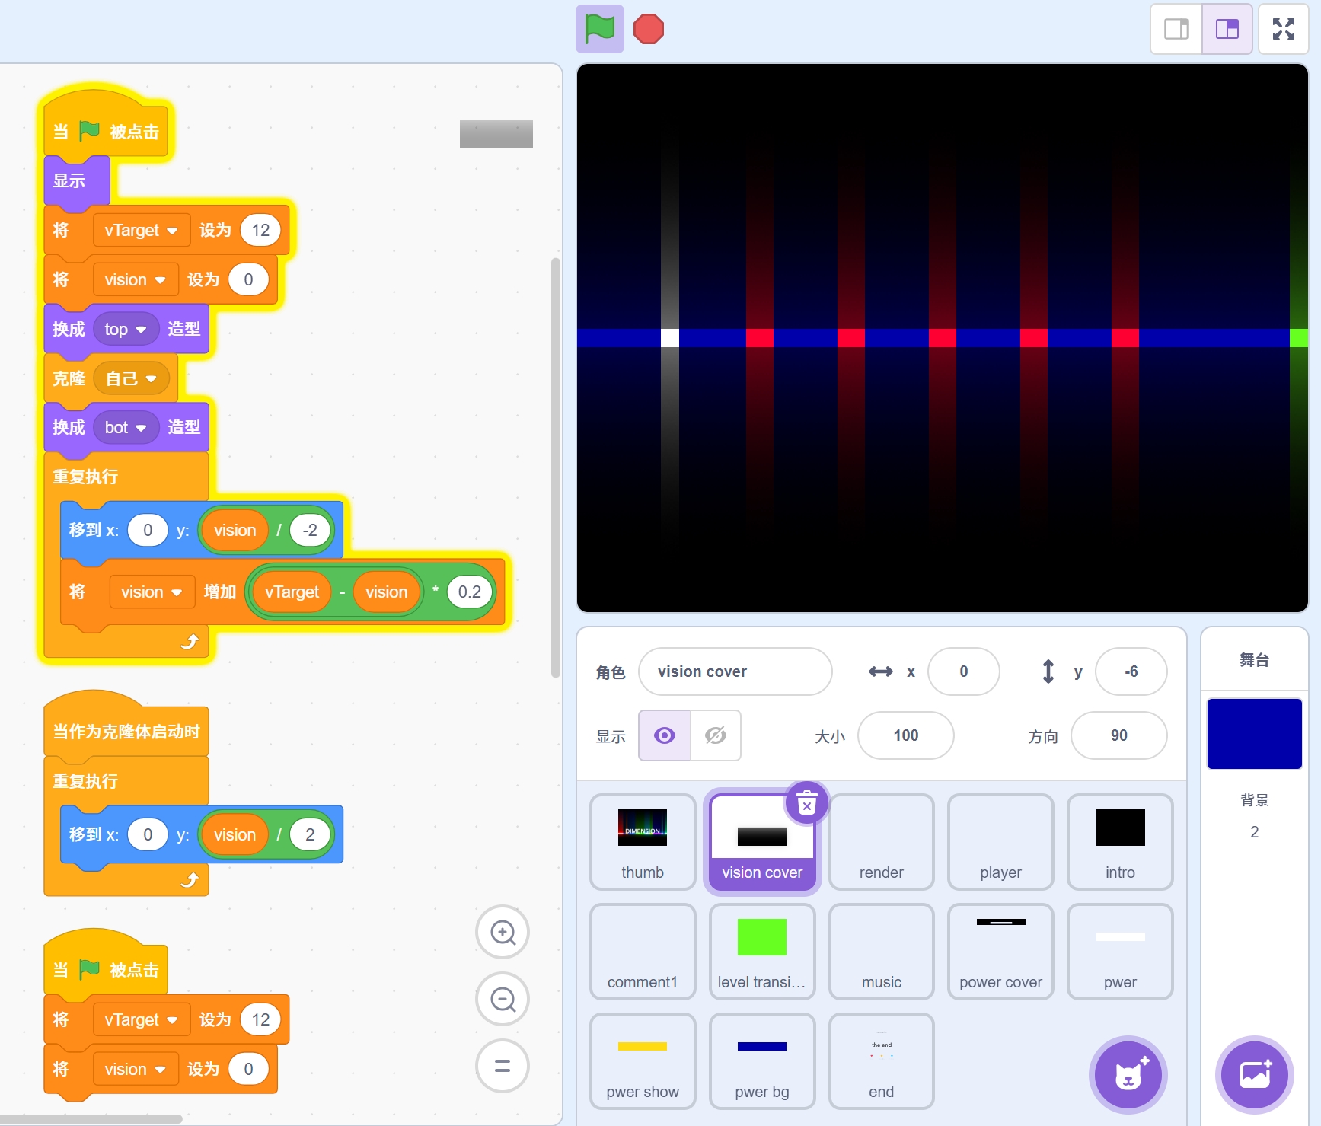Click the green flag to run project
1321x1126 pixels.
coord(599,29)
